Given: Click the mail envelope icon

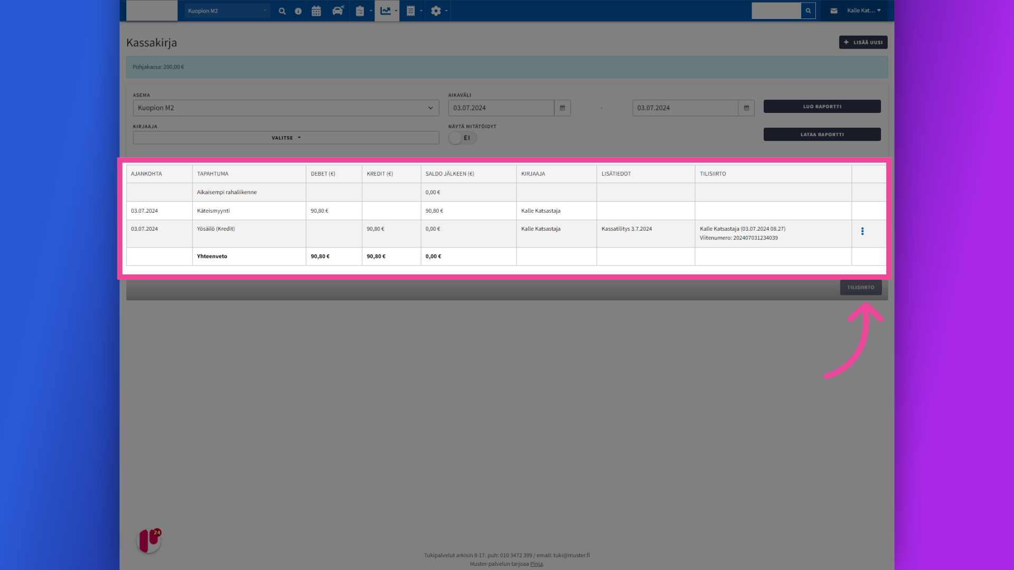Looking at the screenshot, I should tap(834, 11).
